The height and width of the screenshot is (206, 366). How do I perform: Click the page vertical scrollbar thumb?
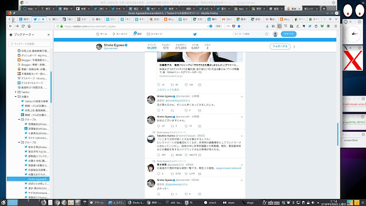pyautogui.click(x=338, y=134)
